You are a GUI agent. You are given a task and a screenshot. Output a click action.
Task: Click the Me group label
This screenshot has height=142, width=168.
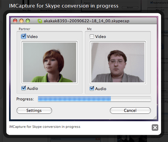[x=89, y=29]
